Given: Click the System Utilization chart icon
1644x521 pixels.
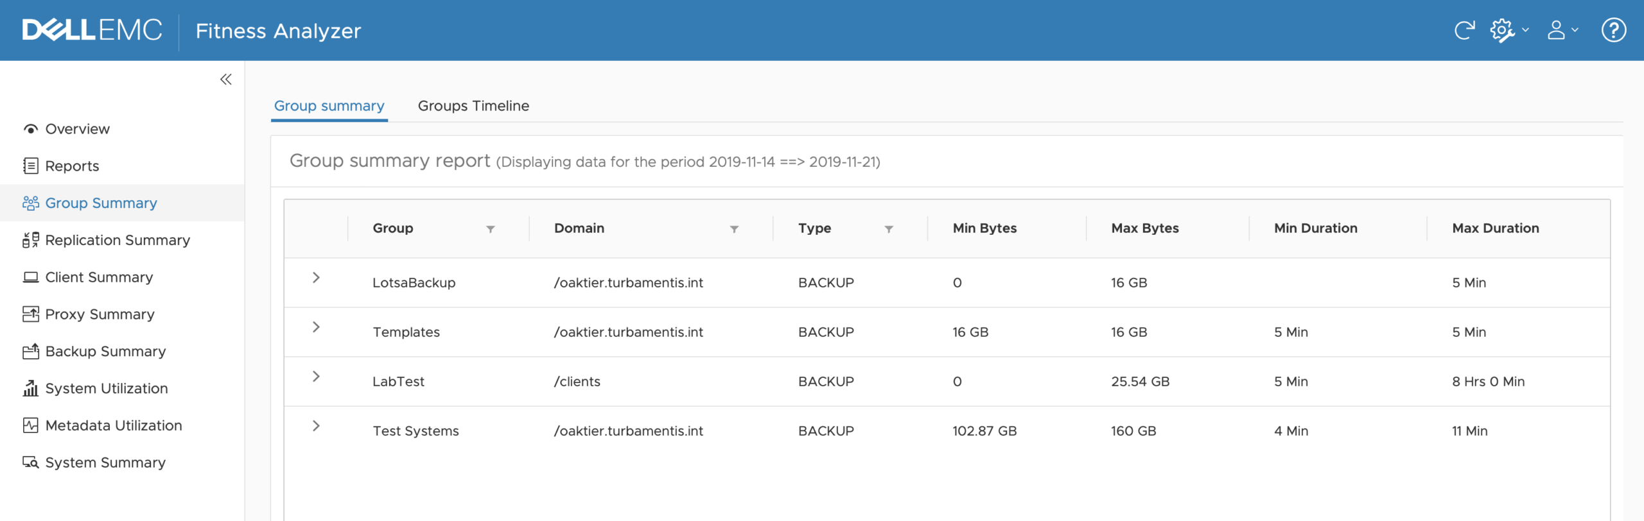Looking at the screenshot, I should click(x=30, y=388).
